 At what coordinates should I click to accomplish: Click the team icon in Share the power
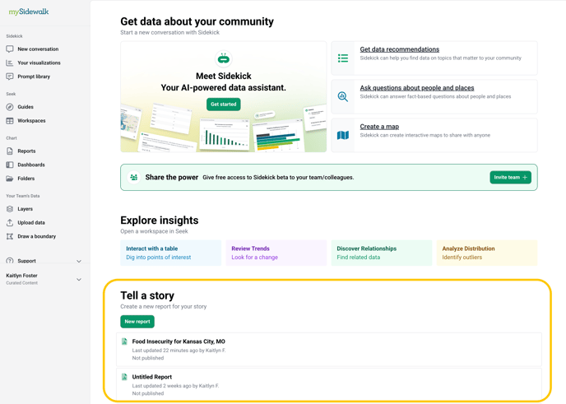tap(134, 177)
